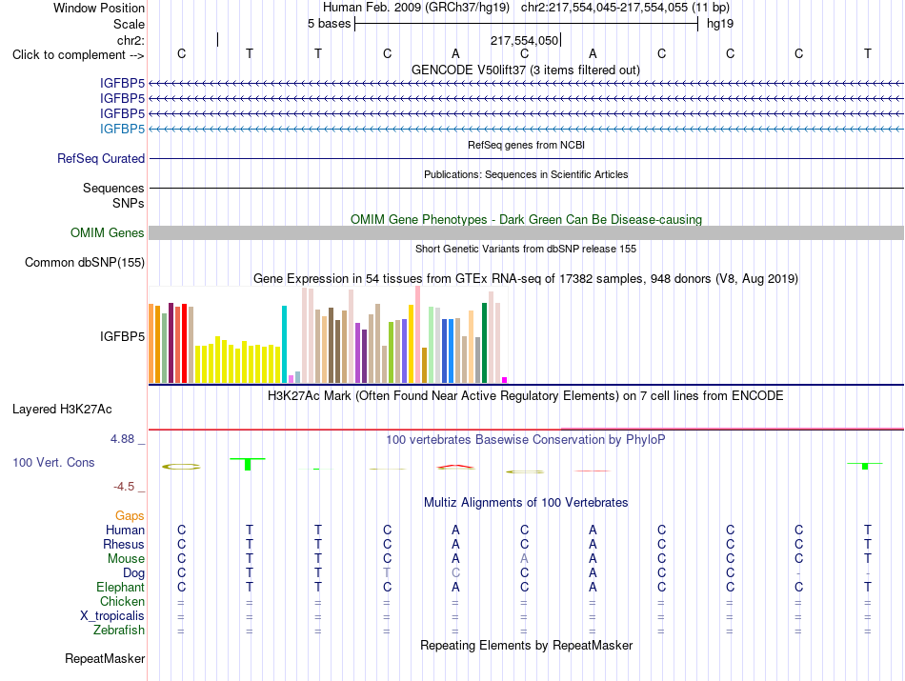Click the gray OMIM Genes item bar
Viewport: 905px width, 681px height.
coord(526,232)
